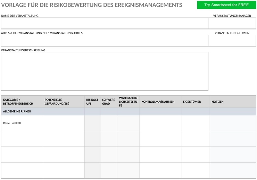Select the Potenzielle Gefährdung(en) column header

pos(64,102)
